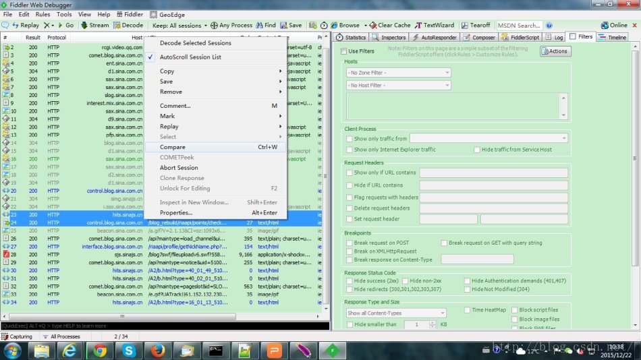Toggle Stream mode in the toolbar
The height and width of the screenshot is (360, 641).
point(95,26)
